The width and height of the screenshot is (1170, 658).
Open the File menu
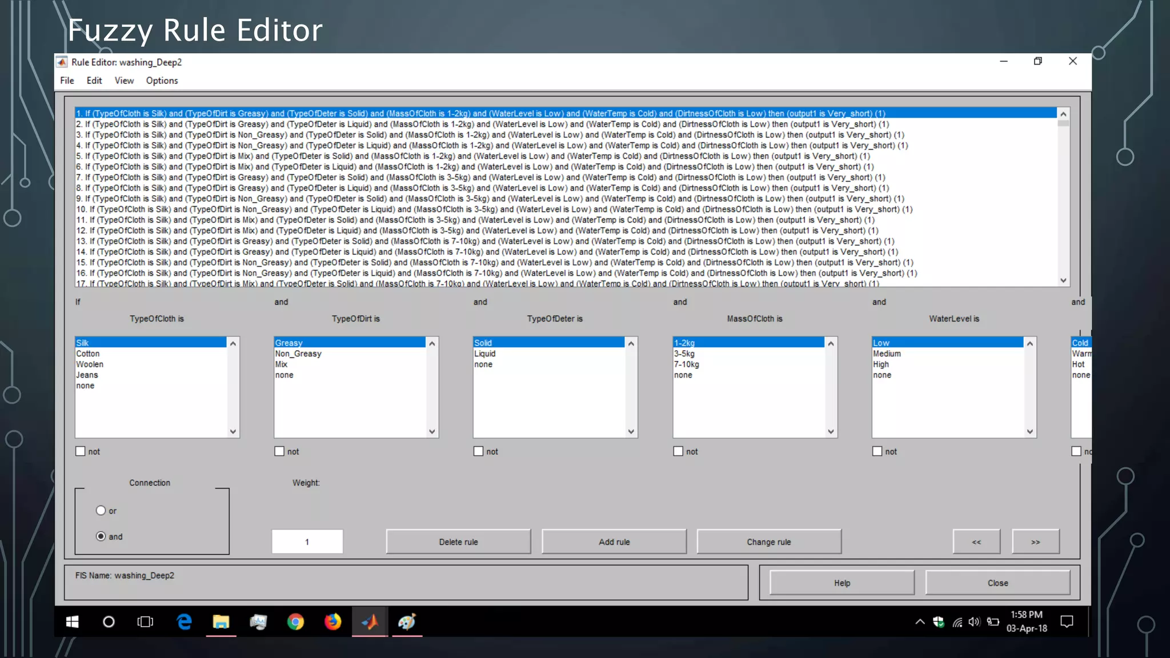[67, 81]
